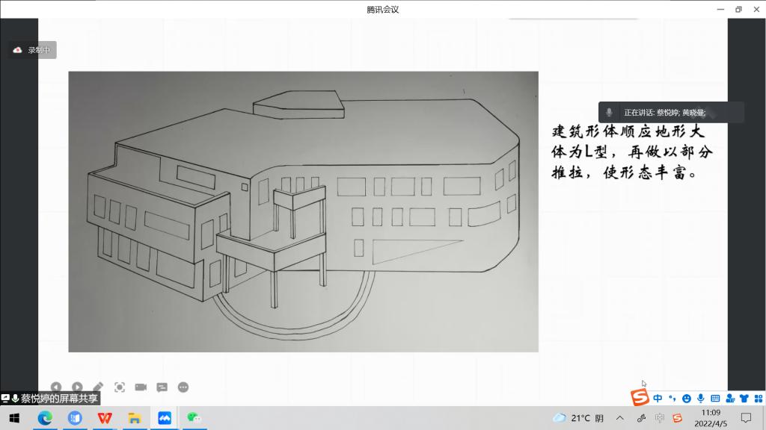Toggle Sogou Chinese/English input mode

tap(658, 398)
